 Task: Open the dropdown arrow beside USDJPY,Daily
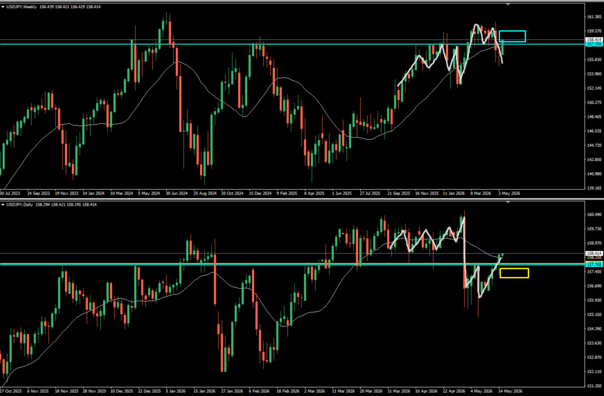pyautogui.click(x=3, y=204)
